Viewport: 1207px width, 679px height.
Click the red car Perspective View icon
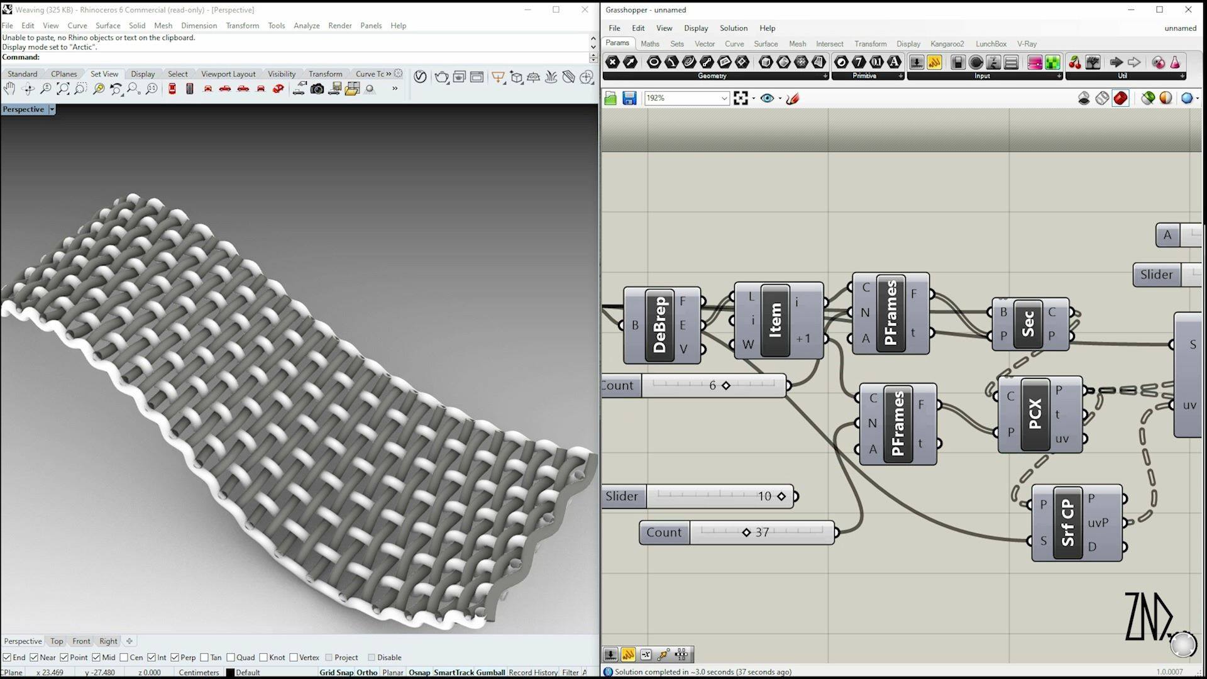pyautogui.click(x=278, y=89)
